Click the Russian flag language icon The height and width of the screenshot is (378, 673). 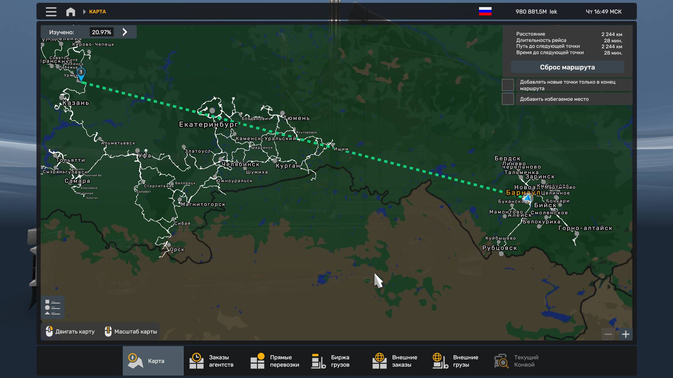[x=485, y=12]
